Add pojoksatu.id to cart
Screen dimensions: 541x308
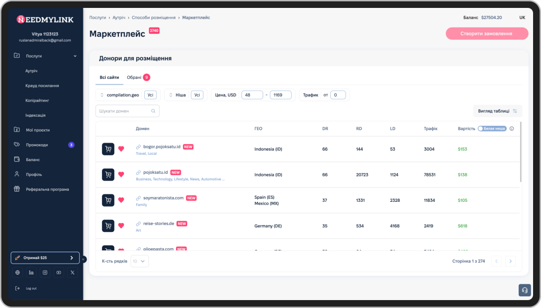(108, 174)
